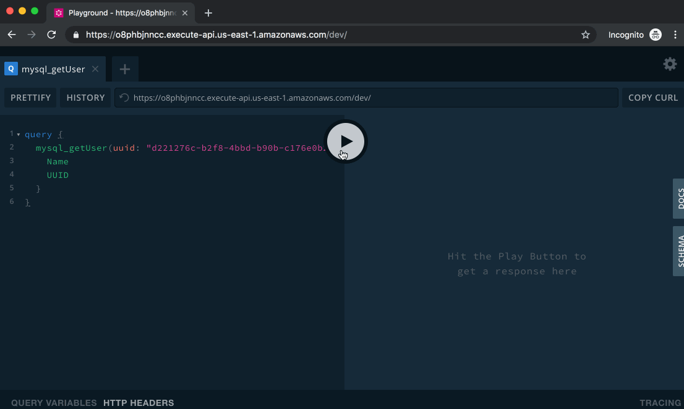The width and height of the screenshot is (684, 409).
Task: Collapse the query block fold arrow
Action: pos(19,135)
